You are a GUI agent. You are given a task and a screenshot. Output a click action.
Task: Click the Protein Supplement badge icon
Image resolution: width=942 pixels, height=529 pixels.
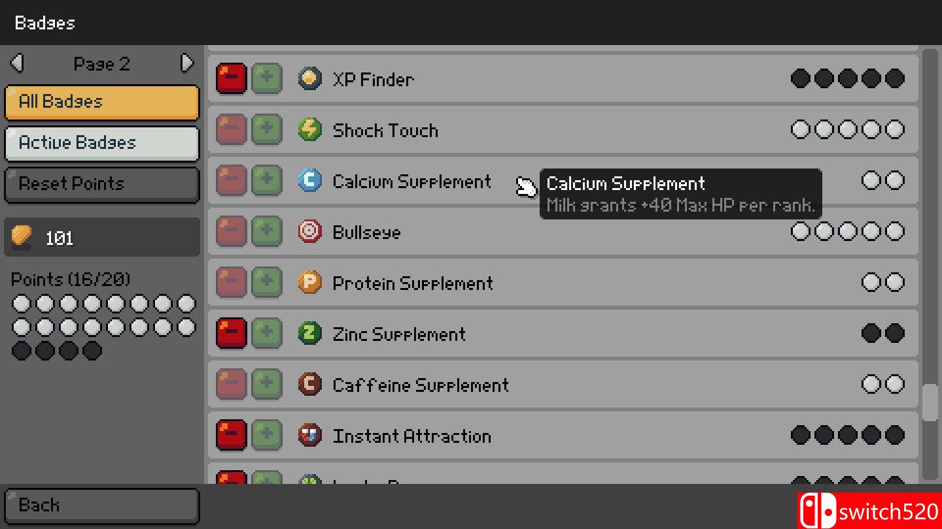tap(309, 283)
